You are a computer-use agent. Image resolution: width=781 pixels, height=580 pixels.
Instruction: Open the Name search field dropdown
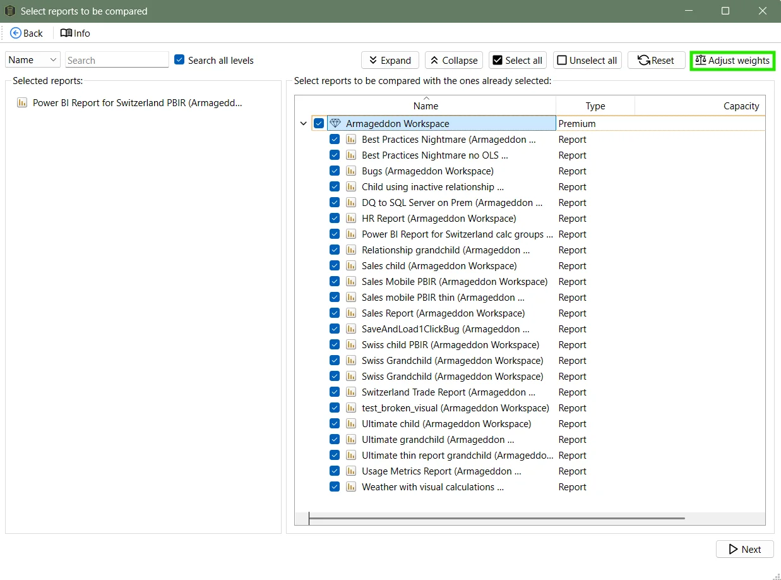point(33,59)
